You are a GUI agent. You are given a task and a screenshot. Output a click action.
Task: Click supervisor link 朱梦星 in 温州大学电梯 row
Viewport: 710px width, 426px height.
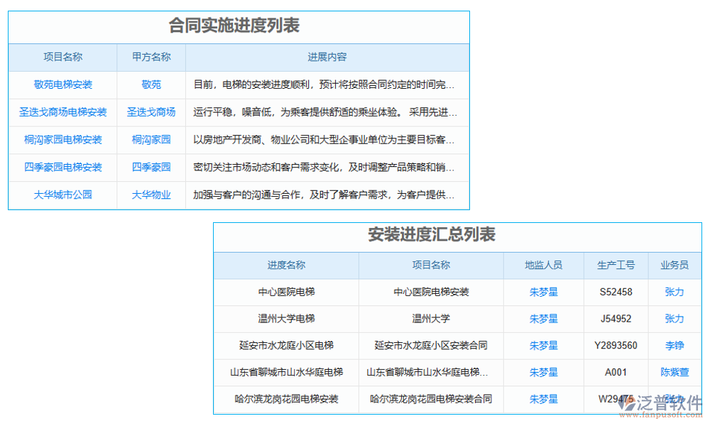[x=543, y=319]
